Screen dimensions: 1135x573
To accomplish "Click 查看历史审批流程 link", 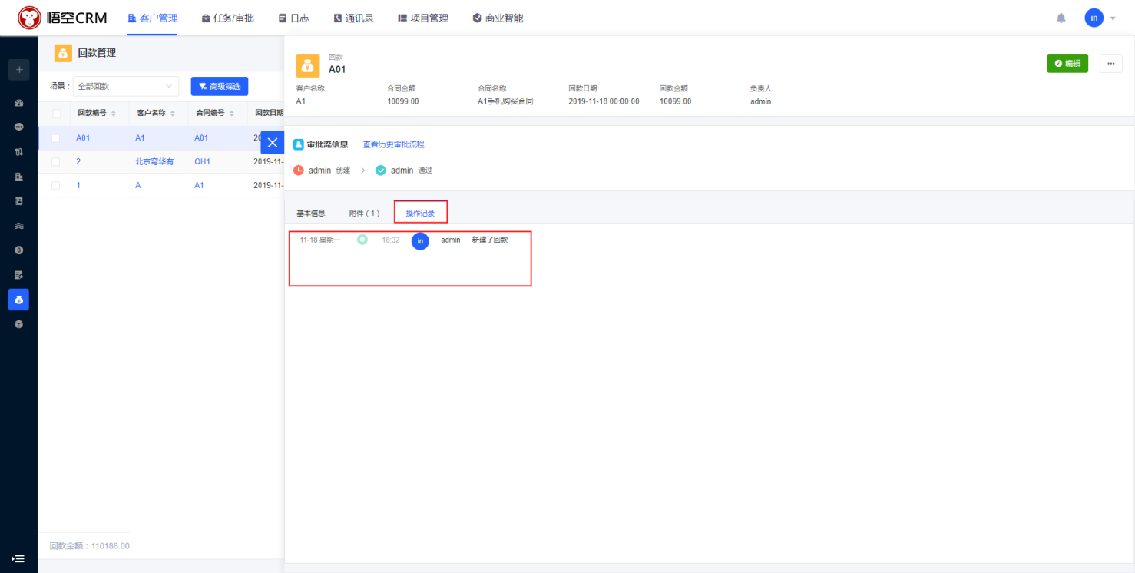I will [x=393, y=144].
